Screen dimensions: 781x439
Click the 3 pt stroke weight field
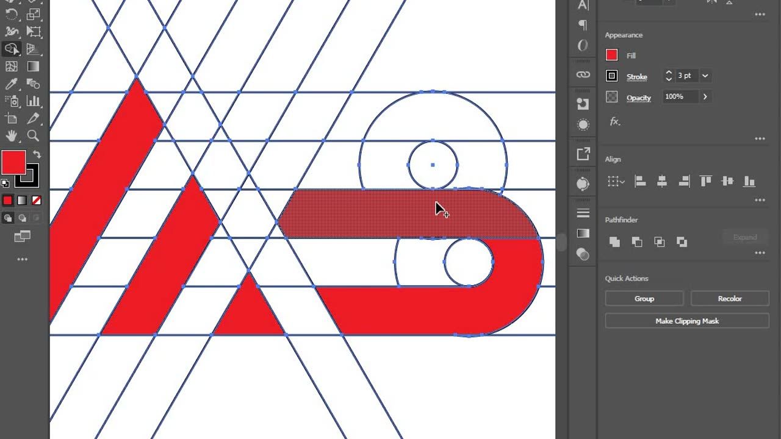coord(686,76)
